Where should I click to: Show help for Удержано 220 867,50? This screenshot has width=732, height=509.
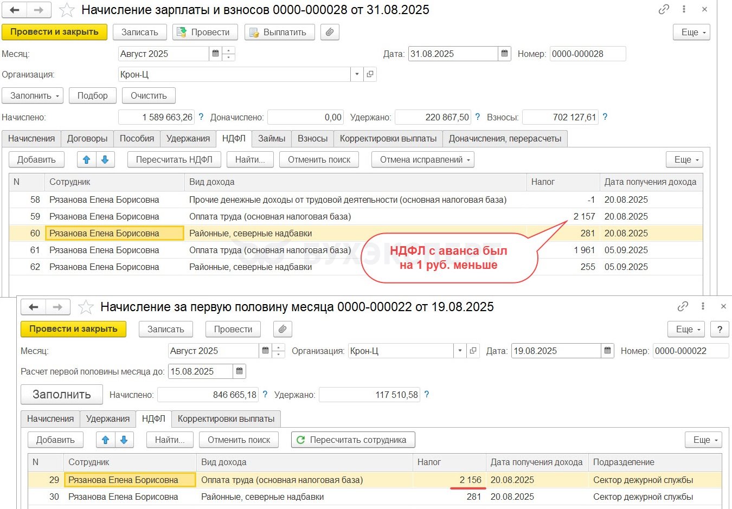coord(478,117)
